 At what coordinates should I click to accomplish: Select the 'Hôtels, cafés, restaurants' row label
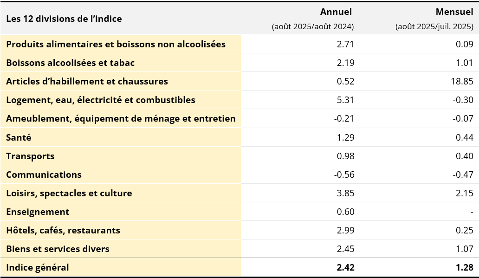coord(63,230)
